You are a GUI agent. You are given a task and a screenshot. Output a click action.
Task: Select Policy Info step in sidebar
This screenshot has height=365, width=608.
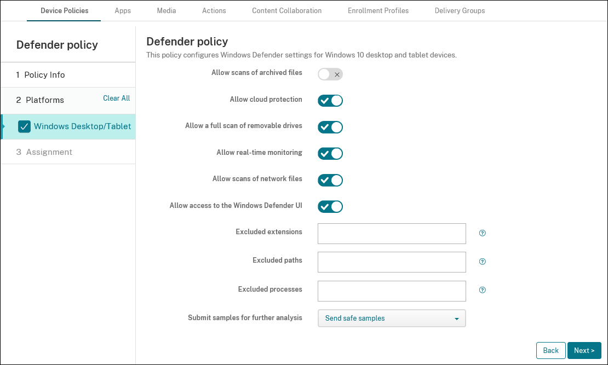[x=44, y=75]
